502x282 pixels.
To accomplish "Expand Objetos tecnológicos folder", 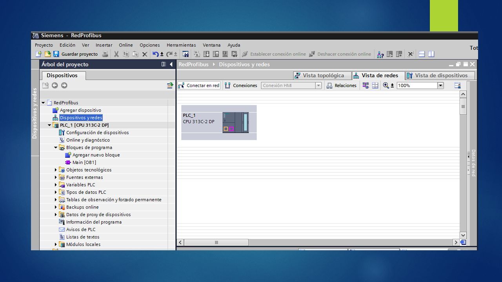I will pyautogui.click(x=56, y=170).
